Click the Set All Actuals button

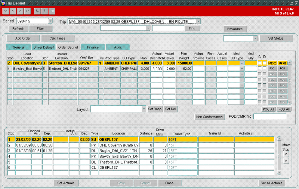pyautogui.click(x=272, y=183)
